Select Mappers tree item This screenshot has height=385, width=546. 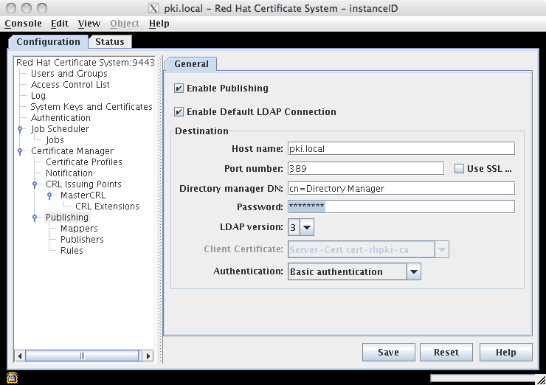[79, 229]
